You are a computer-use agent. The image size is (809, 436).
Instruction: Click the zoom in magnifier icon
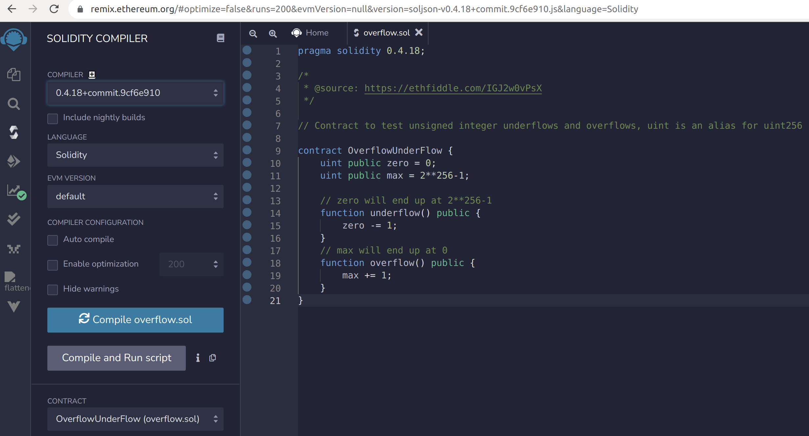(273, 33)
